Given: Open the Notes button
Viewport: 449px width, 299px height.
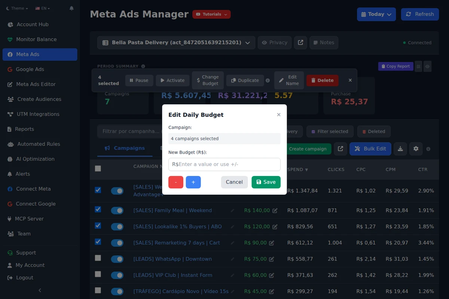Looking at the screenshot, I should [x=324, y=43].
